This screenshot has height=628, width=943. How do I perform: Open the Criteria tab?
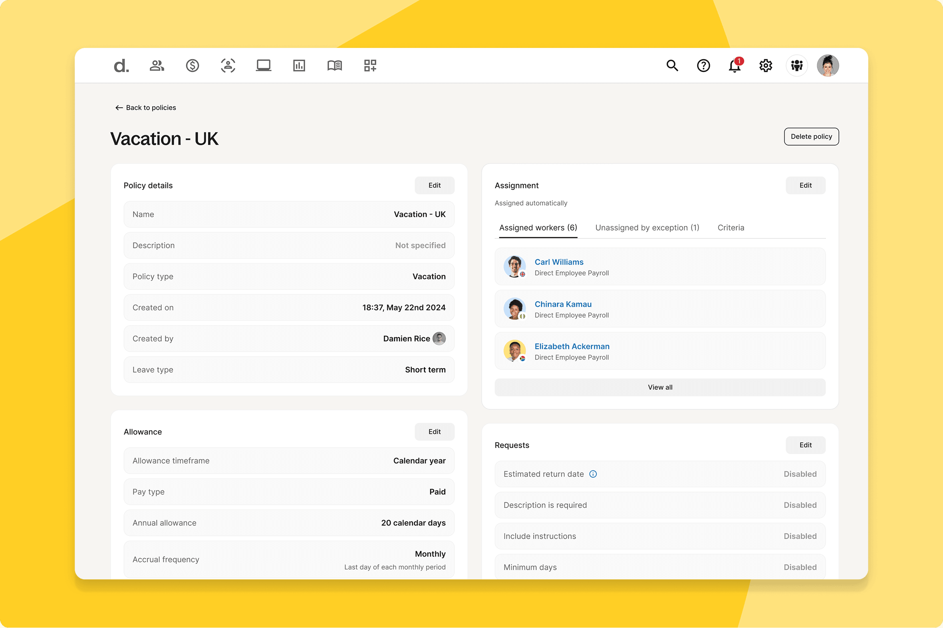[x=731, y=227]
